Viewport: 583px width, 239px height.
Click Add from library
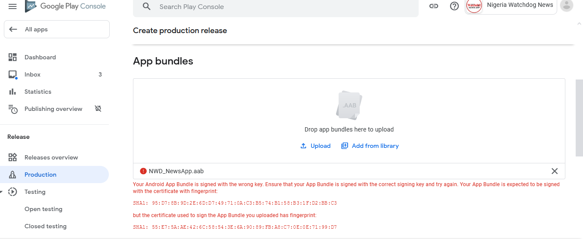(370, 146)
